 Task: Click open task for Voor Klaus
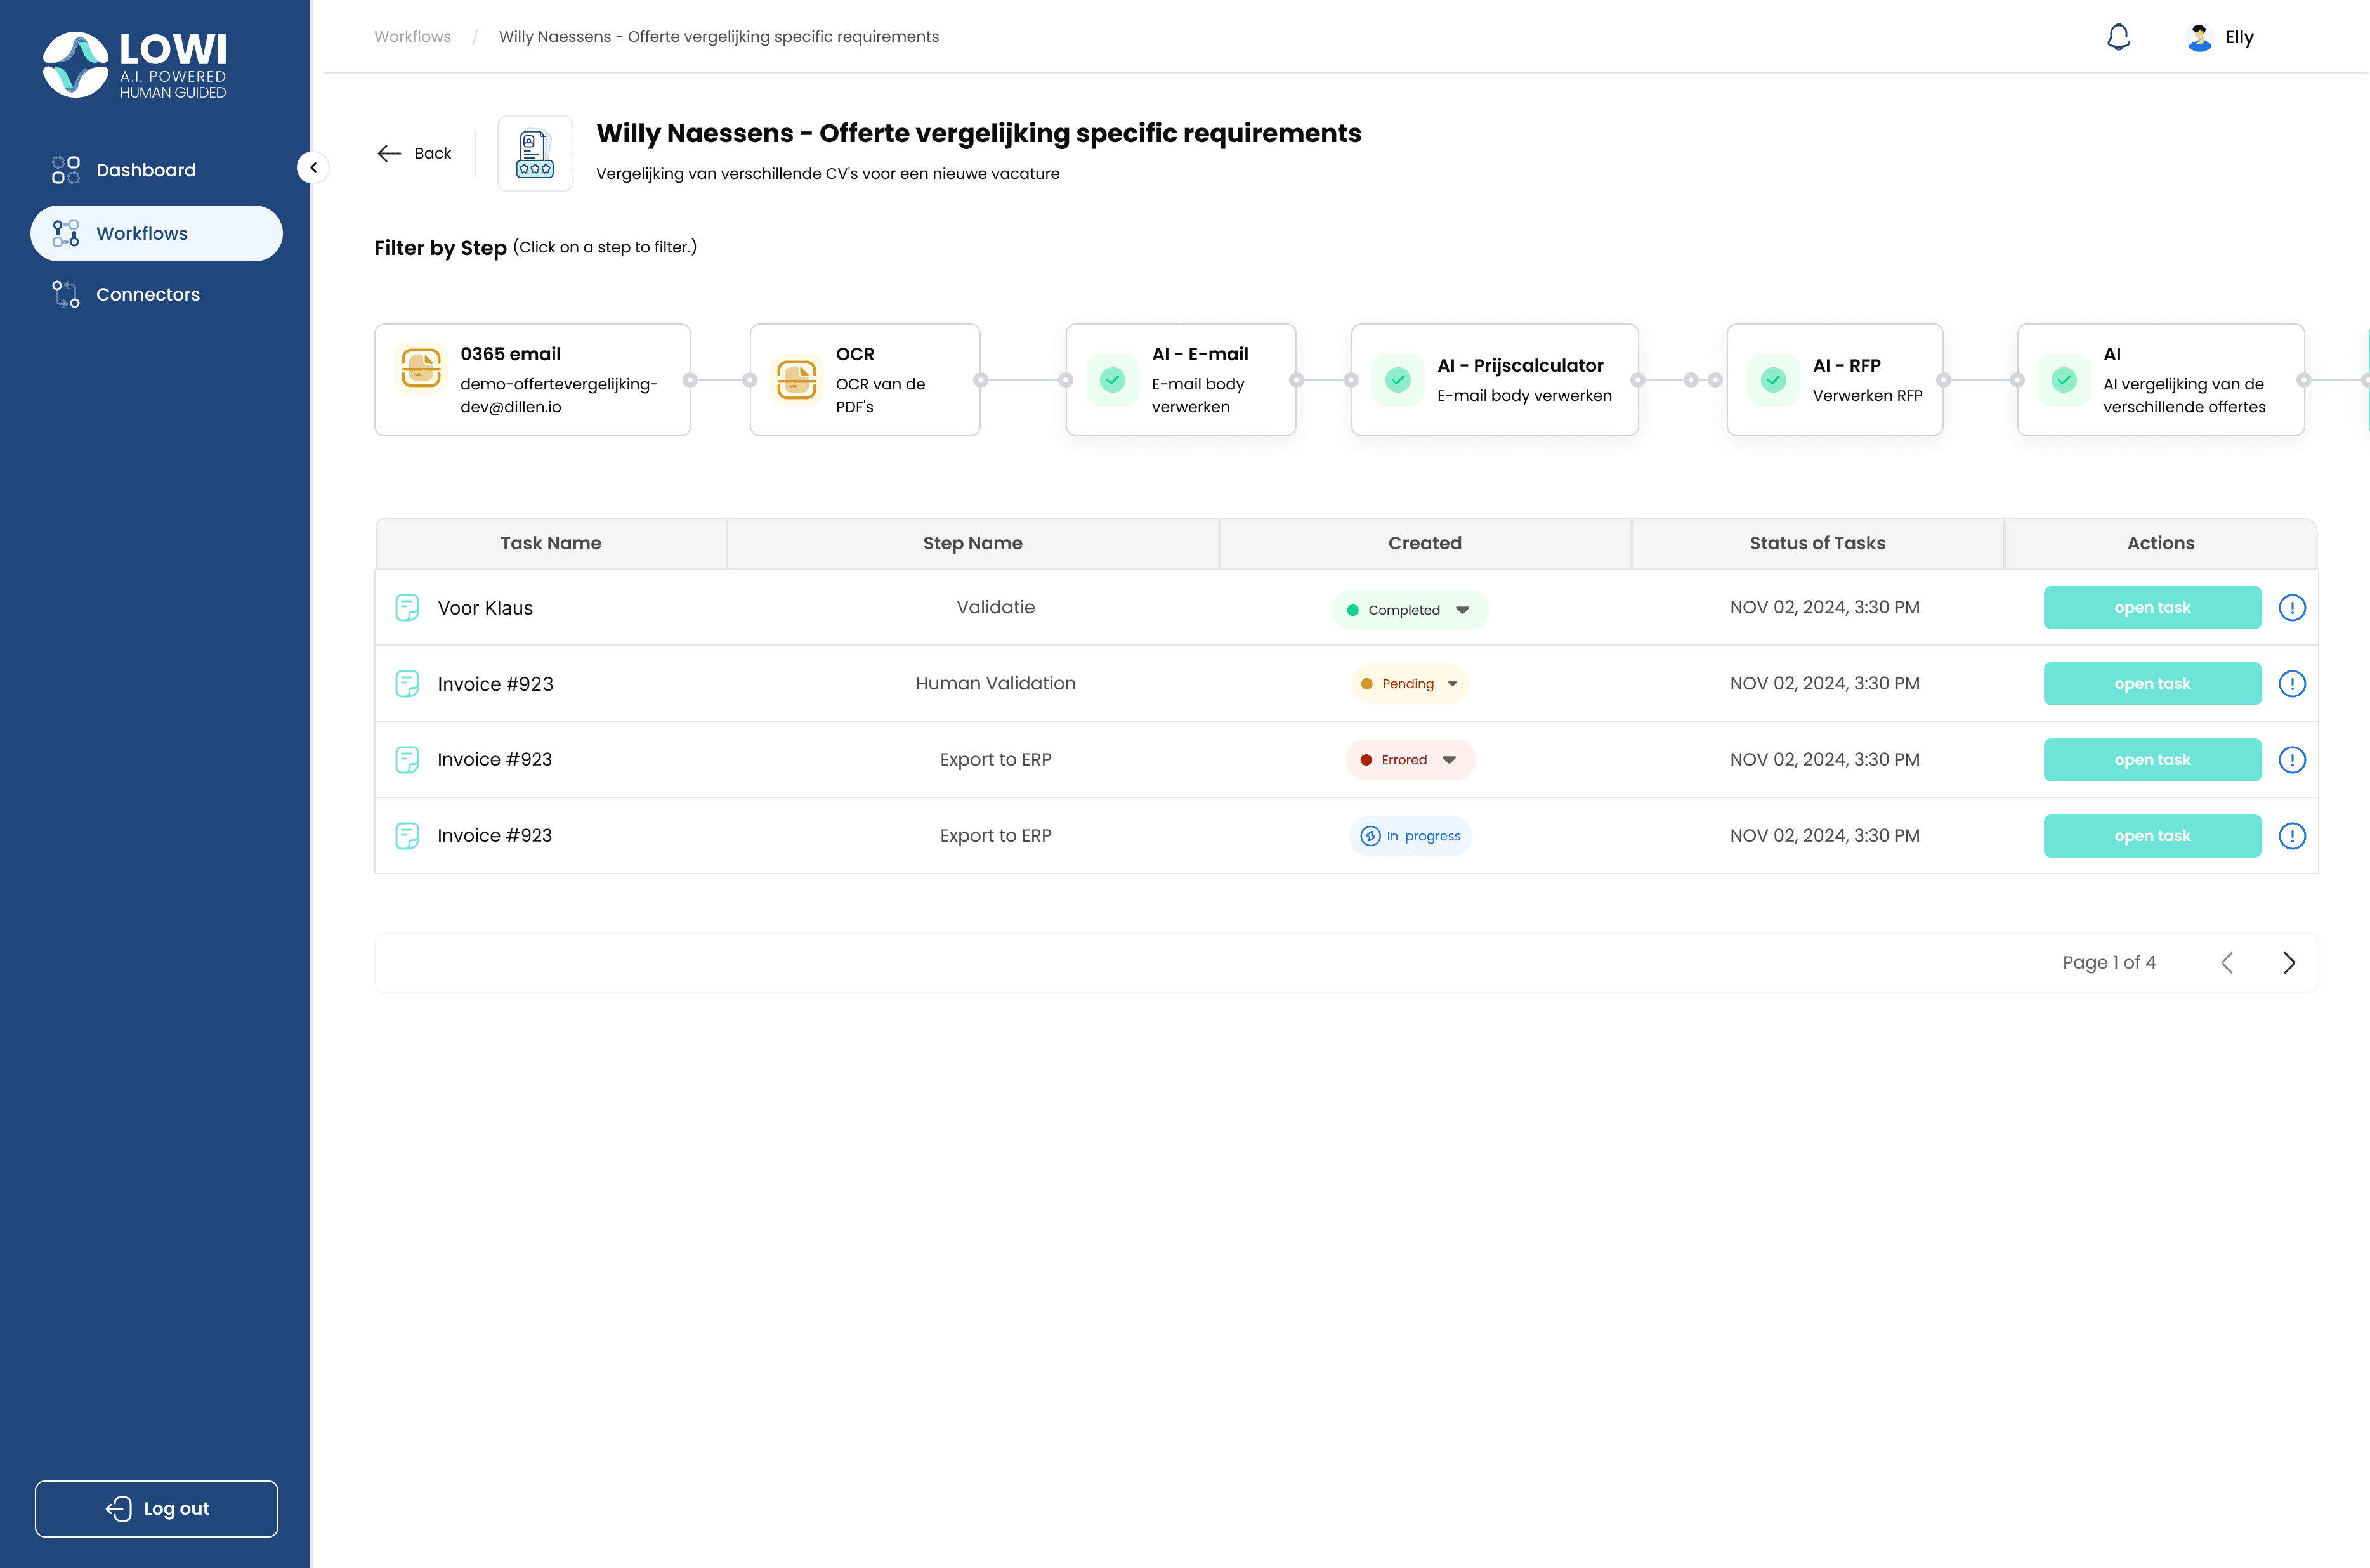[x=2151, y=608]
